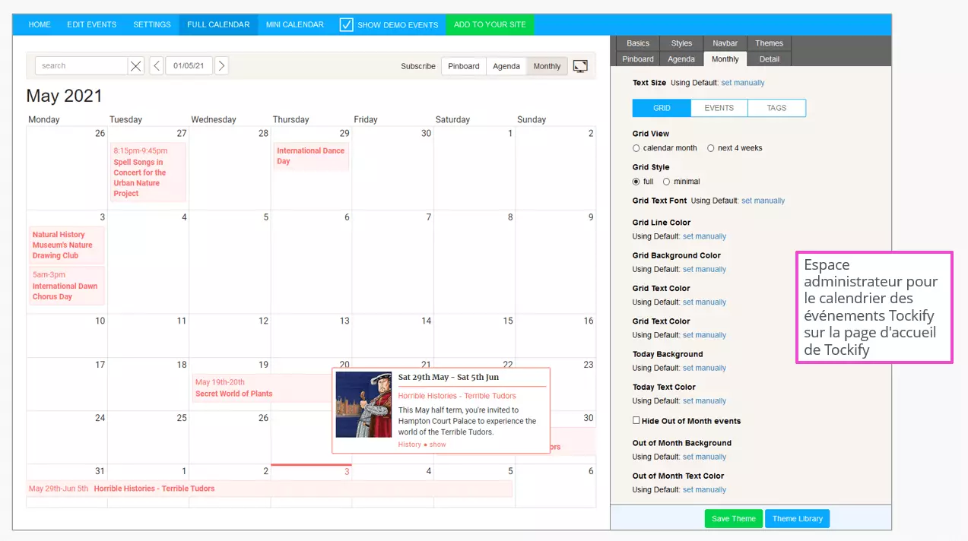Click the Henry VIII thumbnail in popup
This screenshot has width=968, height=541.
coord(363,404)
